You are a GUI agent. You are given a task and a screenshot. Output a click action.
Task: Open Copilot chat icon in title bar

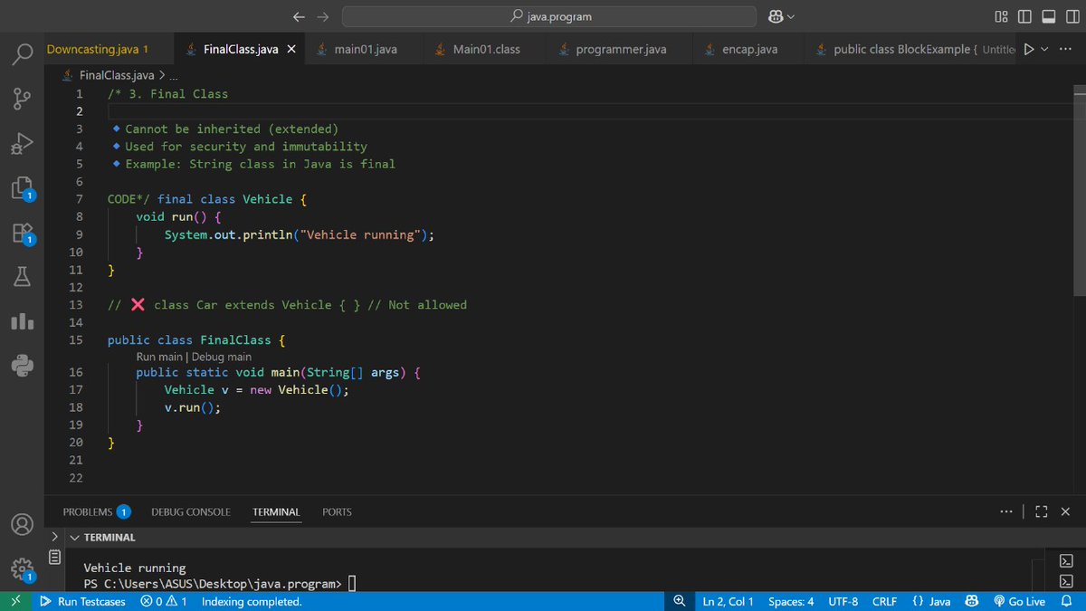click(776, 16)
